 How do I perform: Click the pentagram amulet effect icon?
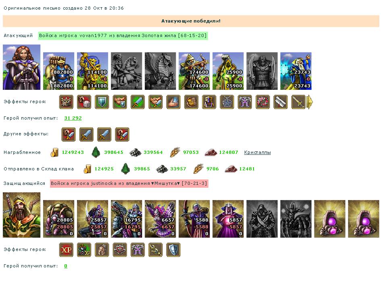[227, 102]
